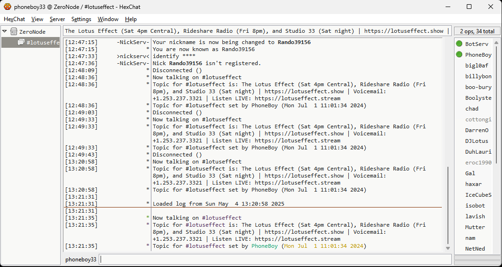Select the #lotuseffect channel in sidebar
502x267 pixels.
point(43,43)
